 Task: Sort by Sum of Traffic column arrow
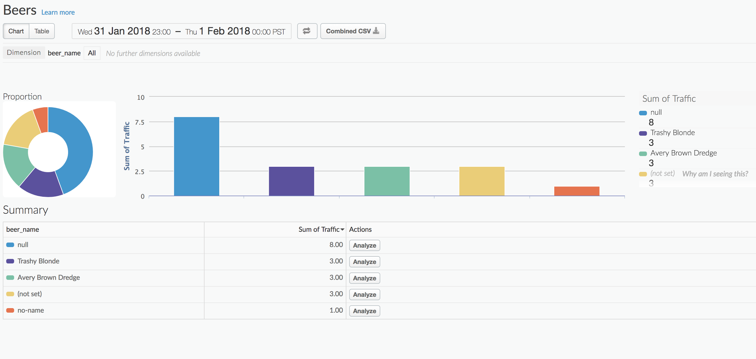pos(342,230)
